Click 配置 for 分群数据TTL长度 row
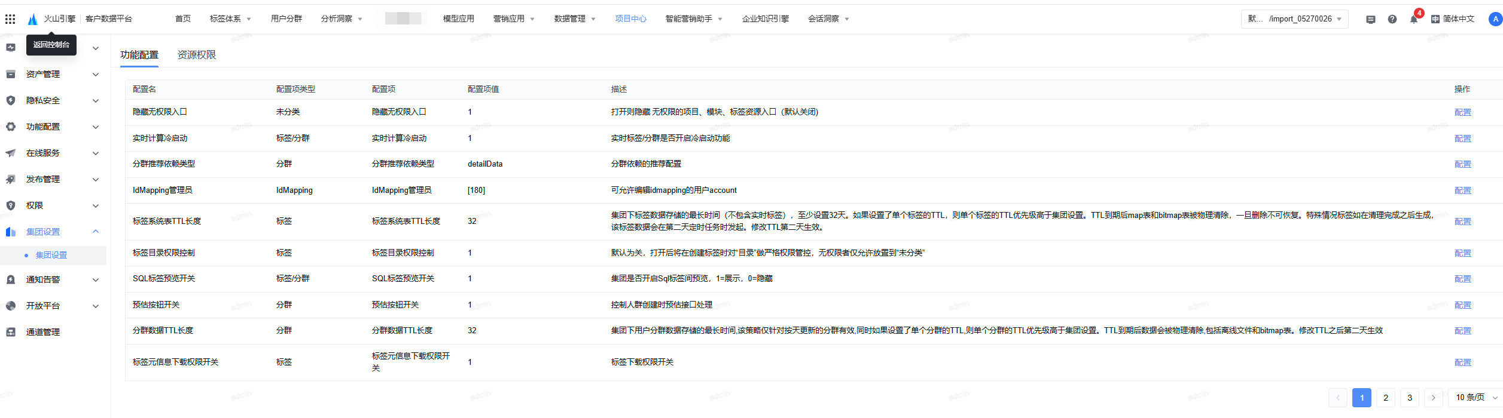Viewport: 1503px width, 418px height. [x=1463, y=331]
